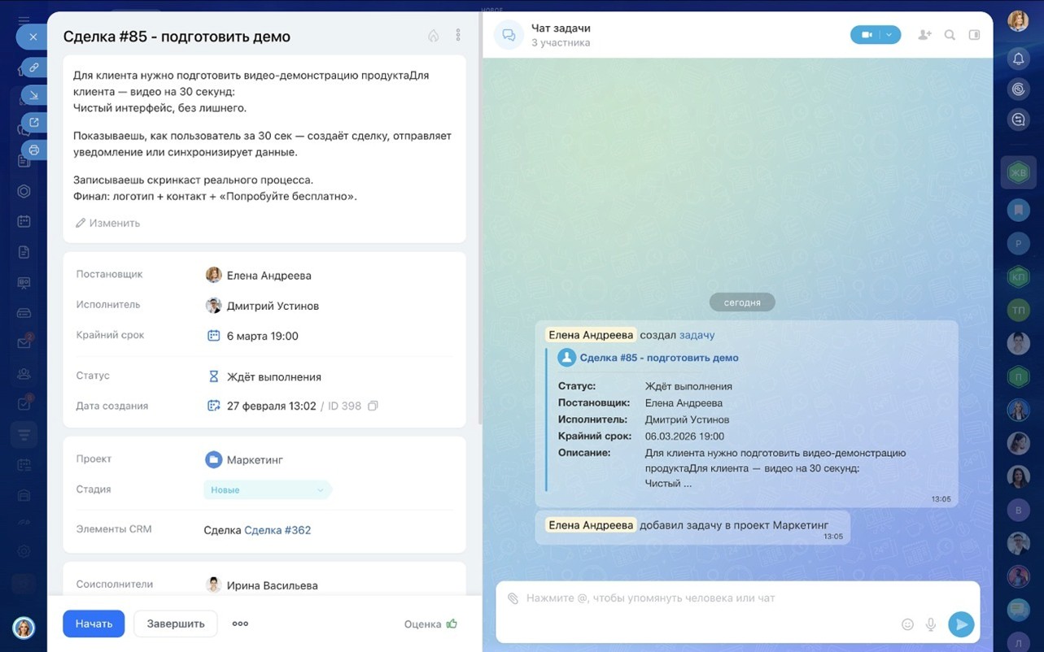Open the message exchange icon in right sidebar

(1018, 119)
